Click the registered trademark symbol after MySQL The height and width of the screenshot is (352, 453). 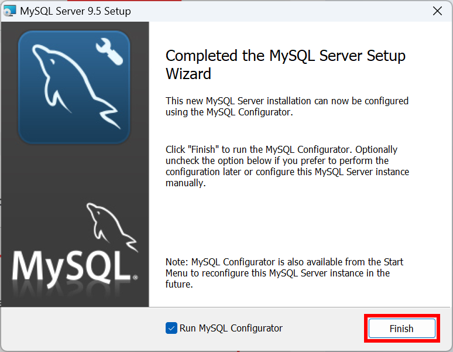point(135,278)
